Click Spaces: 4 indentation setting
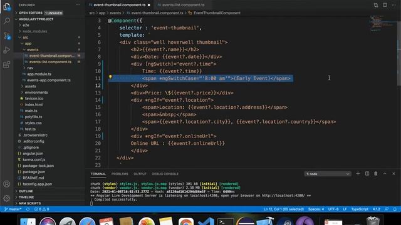This screenshot has width=401, height=225. tap(316, 209)
